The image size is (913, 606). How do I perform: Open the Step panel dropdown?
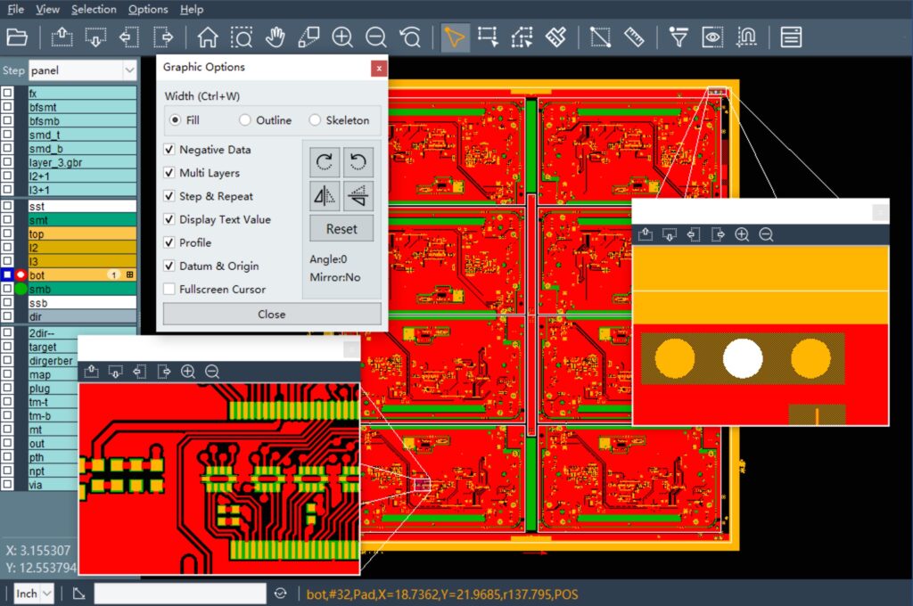[x=129, y=70]
